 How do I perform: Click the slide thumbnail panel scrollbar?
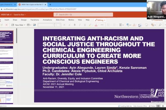16,36
